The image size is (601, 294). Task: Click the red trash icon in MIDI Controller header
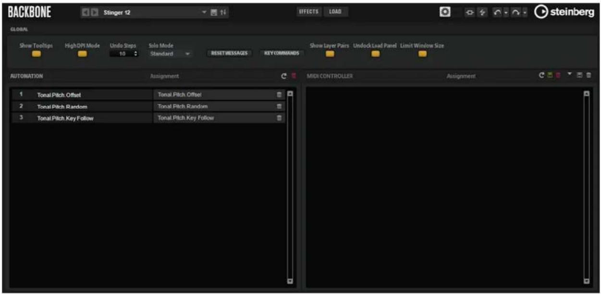[x=558, y=75]
